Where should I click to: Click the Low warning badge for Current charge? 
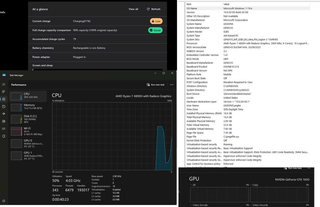pyautogui.click(x=156, y=21)
